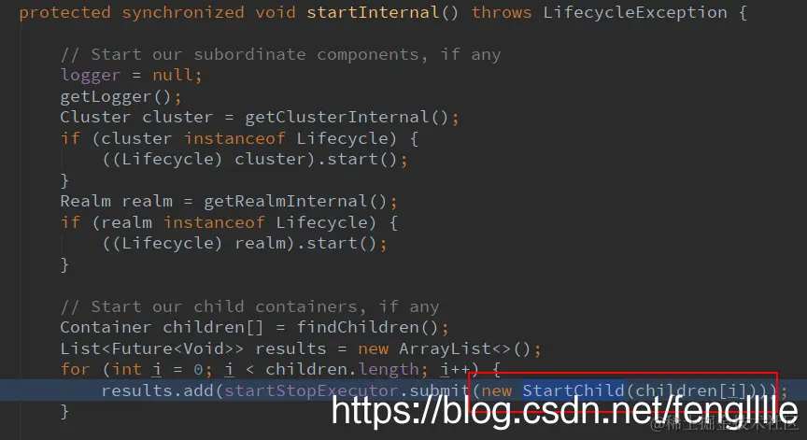Image resolution: width=807 pixels, height=440 pixels.
Task: Click the length property of children
Action: coord(389,370)
